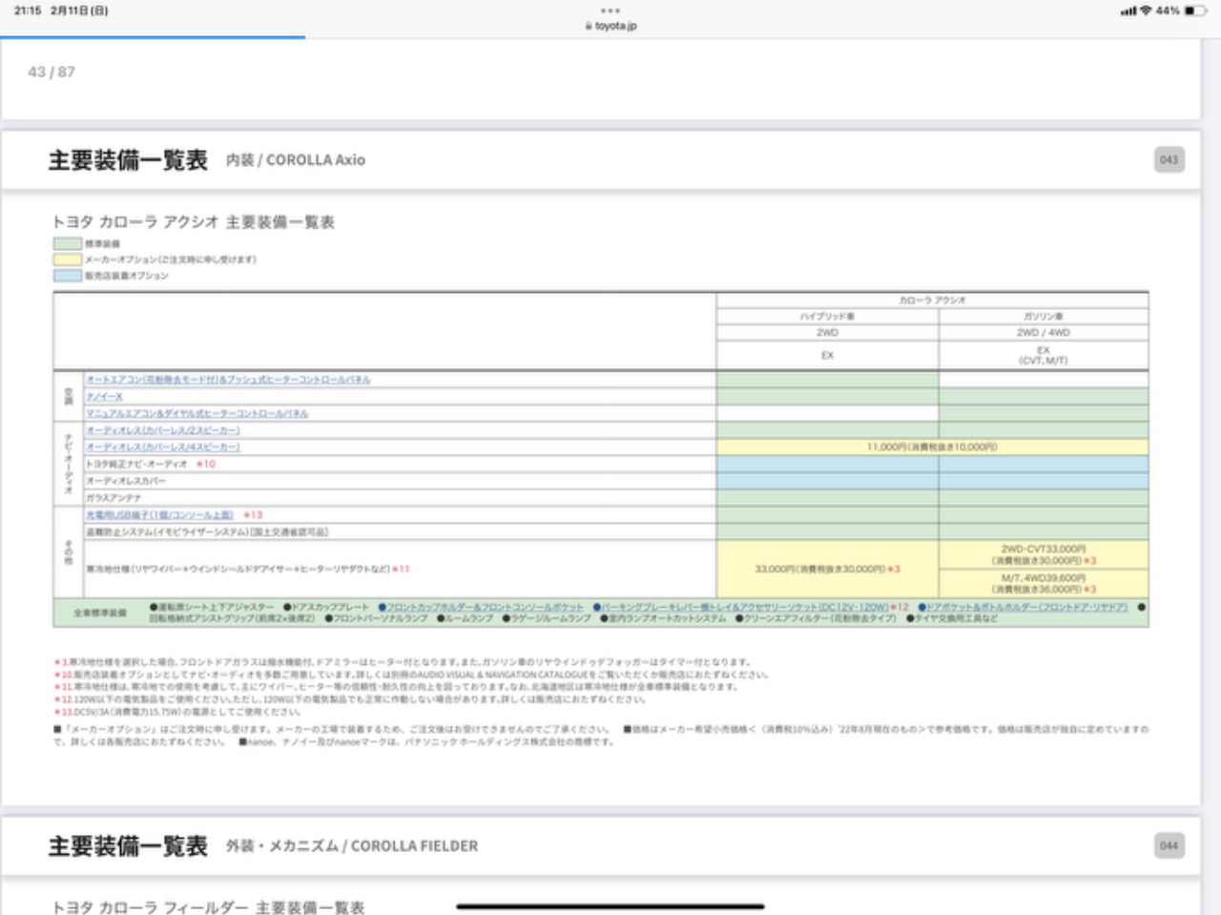Open the オートエアコン(花粉除去モード付) link
The image size is (1221, 915).
pos(228,380)
